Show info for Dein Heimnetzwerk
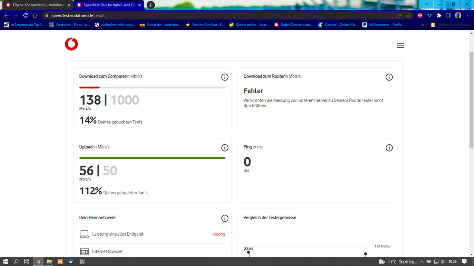 tap(224, 218)
